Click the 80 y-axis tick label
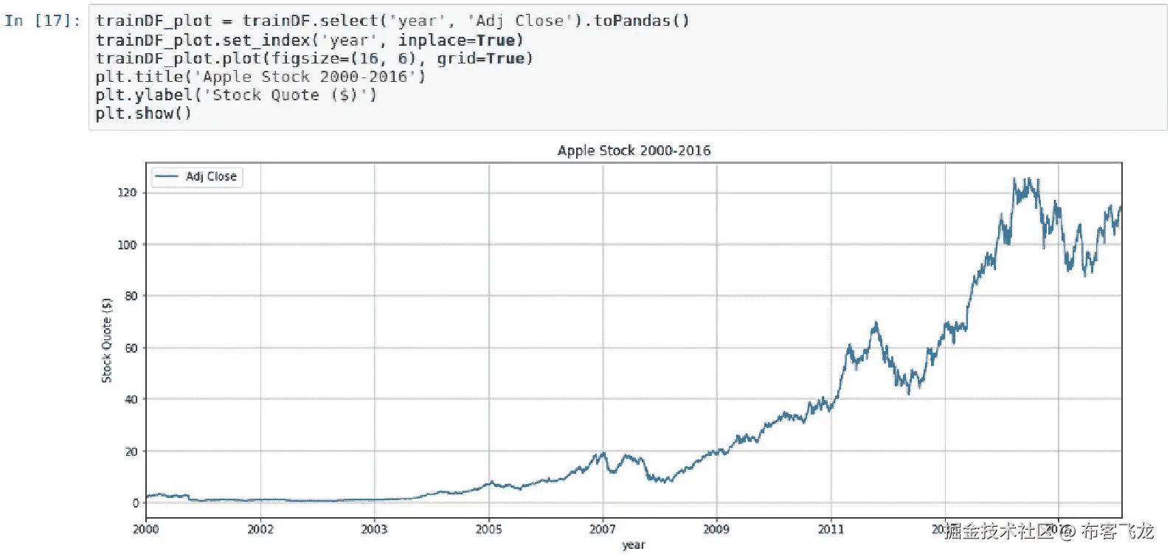The image size is (1170, 557). [x=131, y=296]
